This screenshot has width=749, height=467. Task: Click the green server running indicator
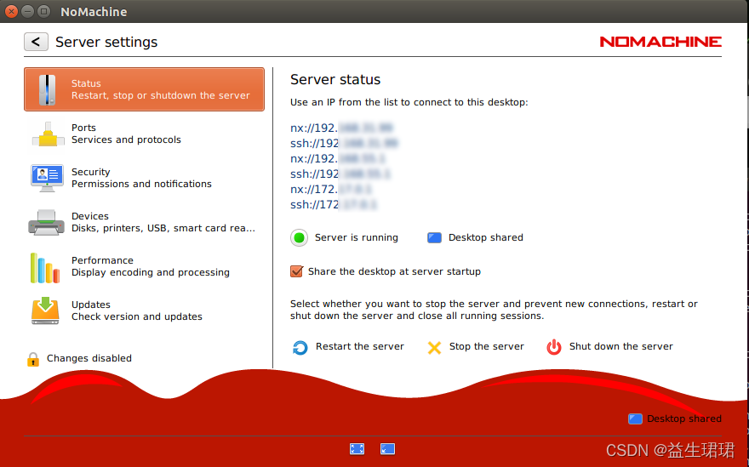(299, 237)
